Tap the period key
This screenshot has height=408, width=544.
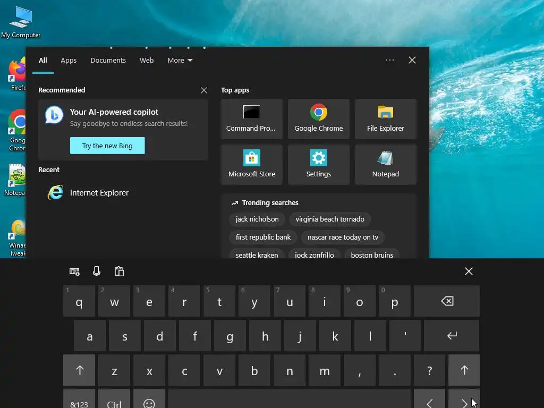point(395,370)
